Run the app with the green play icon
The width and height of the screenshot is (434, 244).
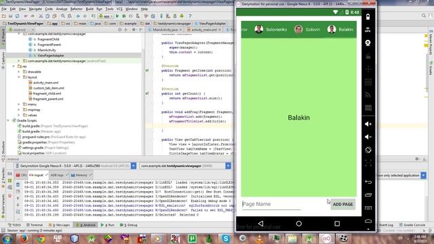click(x=117, y=16)
